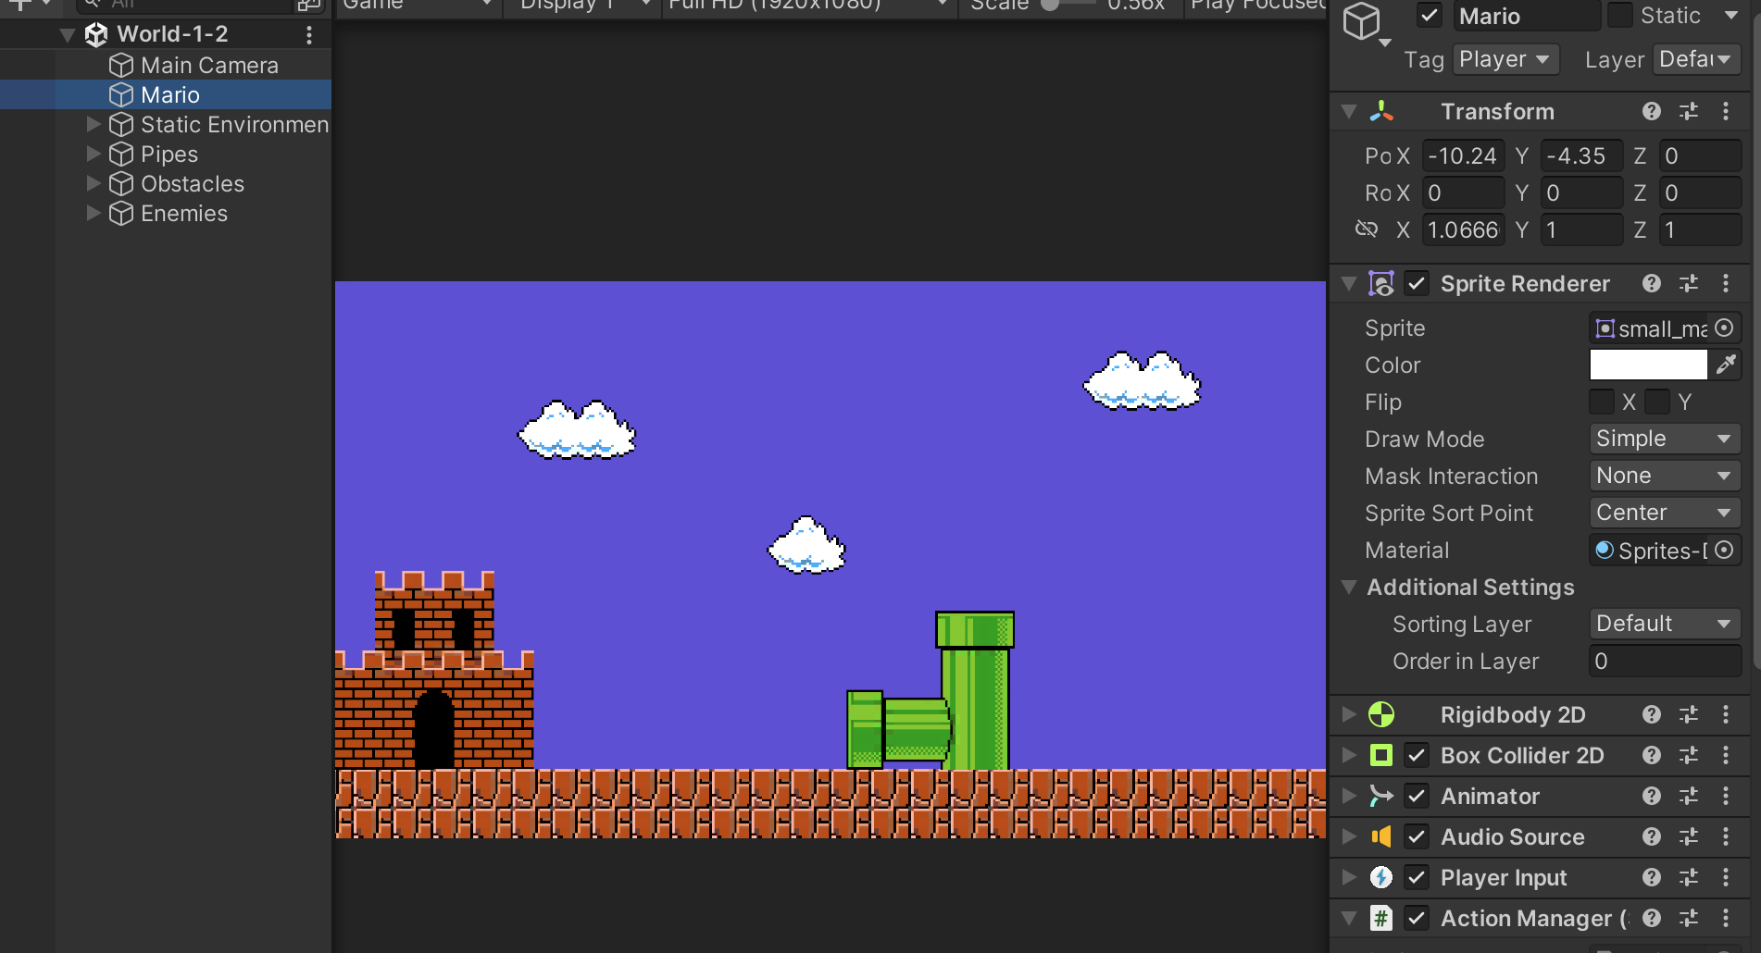The height and width of the screenshot is (953, 1761).
Task: Open Mask Interaction None dropdown
Action: 1665,476
